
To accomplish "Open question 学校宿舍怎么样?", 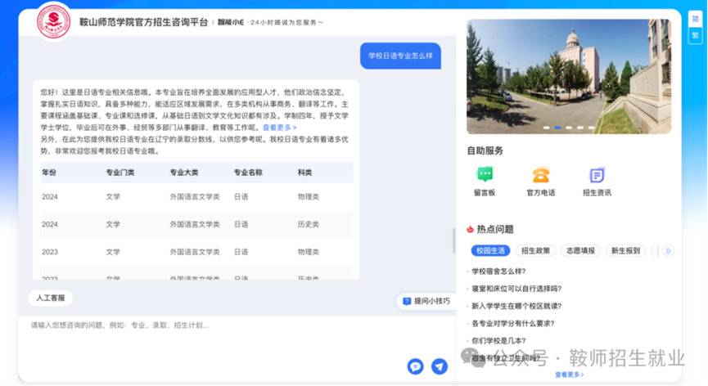I will point(498,272).
